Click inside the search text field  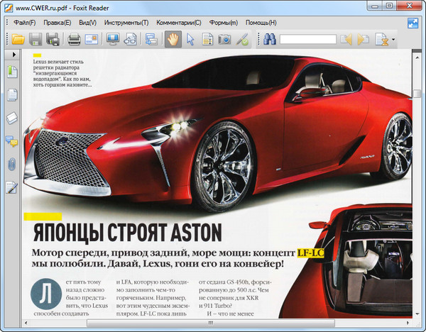pyautogui.click(x=307, y=40)
